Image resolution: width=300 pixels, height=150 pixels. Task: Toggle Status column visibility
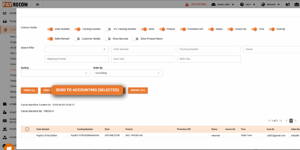[211, 29]
